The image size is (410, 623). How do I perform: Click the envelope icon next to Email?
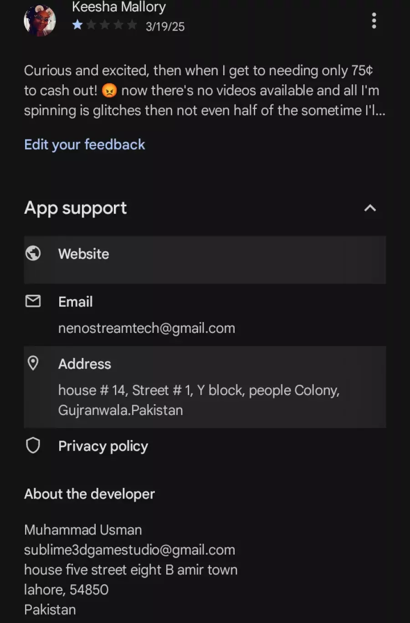click(33, 301)
